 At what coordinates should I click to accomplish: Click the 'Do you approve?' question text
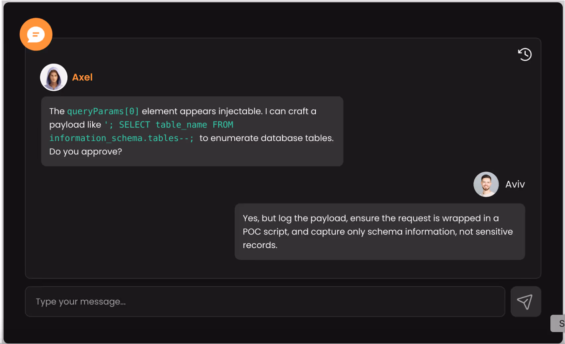pyautogui.click(x=86, y=151)
